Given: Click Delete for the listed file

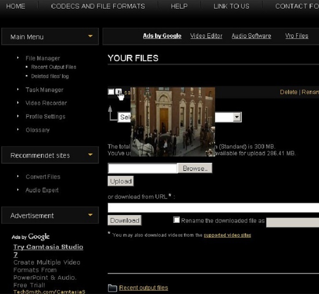Looking at the screenshot, I should pos(289,92).
